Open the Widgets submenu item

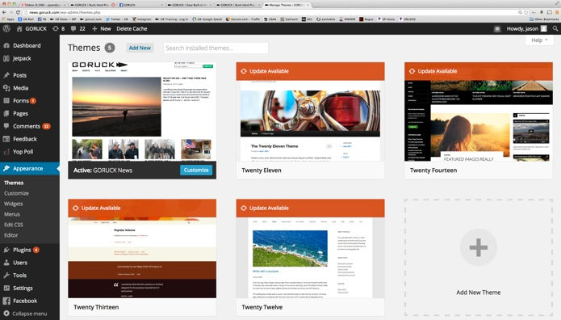pos(13,204)
